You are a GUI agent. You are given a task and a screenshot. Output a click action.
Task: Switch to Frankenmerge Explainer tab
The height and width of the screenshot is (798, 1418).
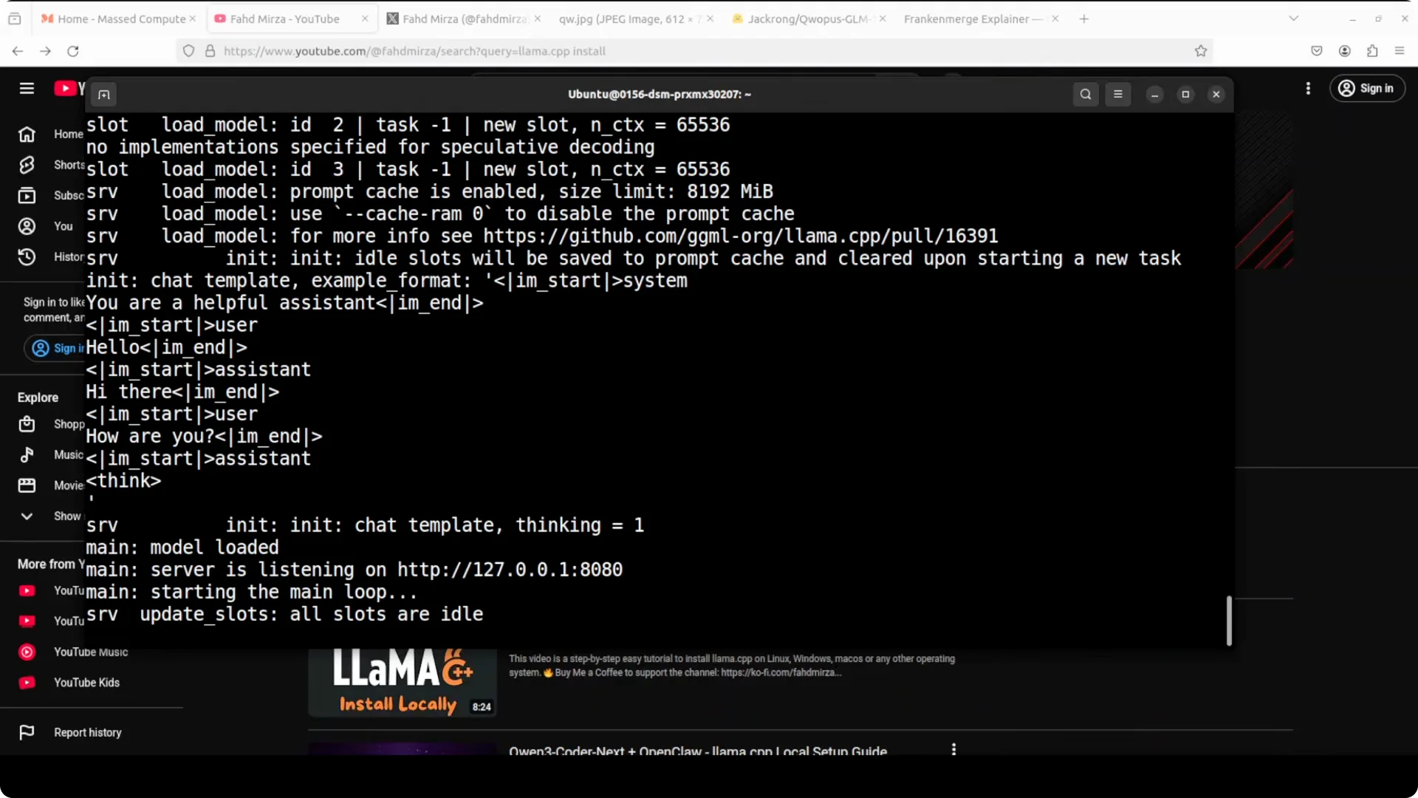(x=980, y=19)
